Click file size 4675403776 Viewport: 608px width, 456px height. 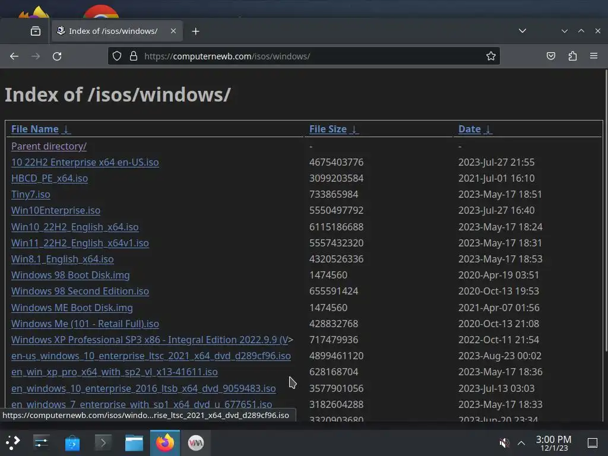[336, 162]
